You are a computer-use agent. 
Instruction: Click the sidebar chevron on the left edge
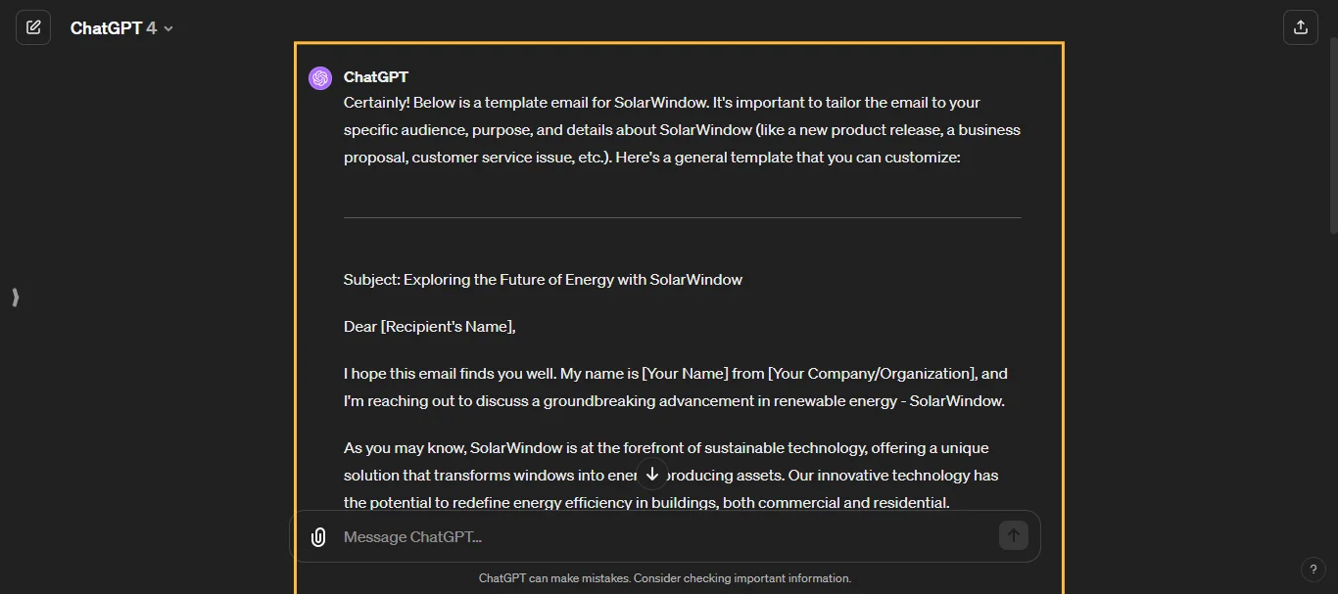coord(15,297)
